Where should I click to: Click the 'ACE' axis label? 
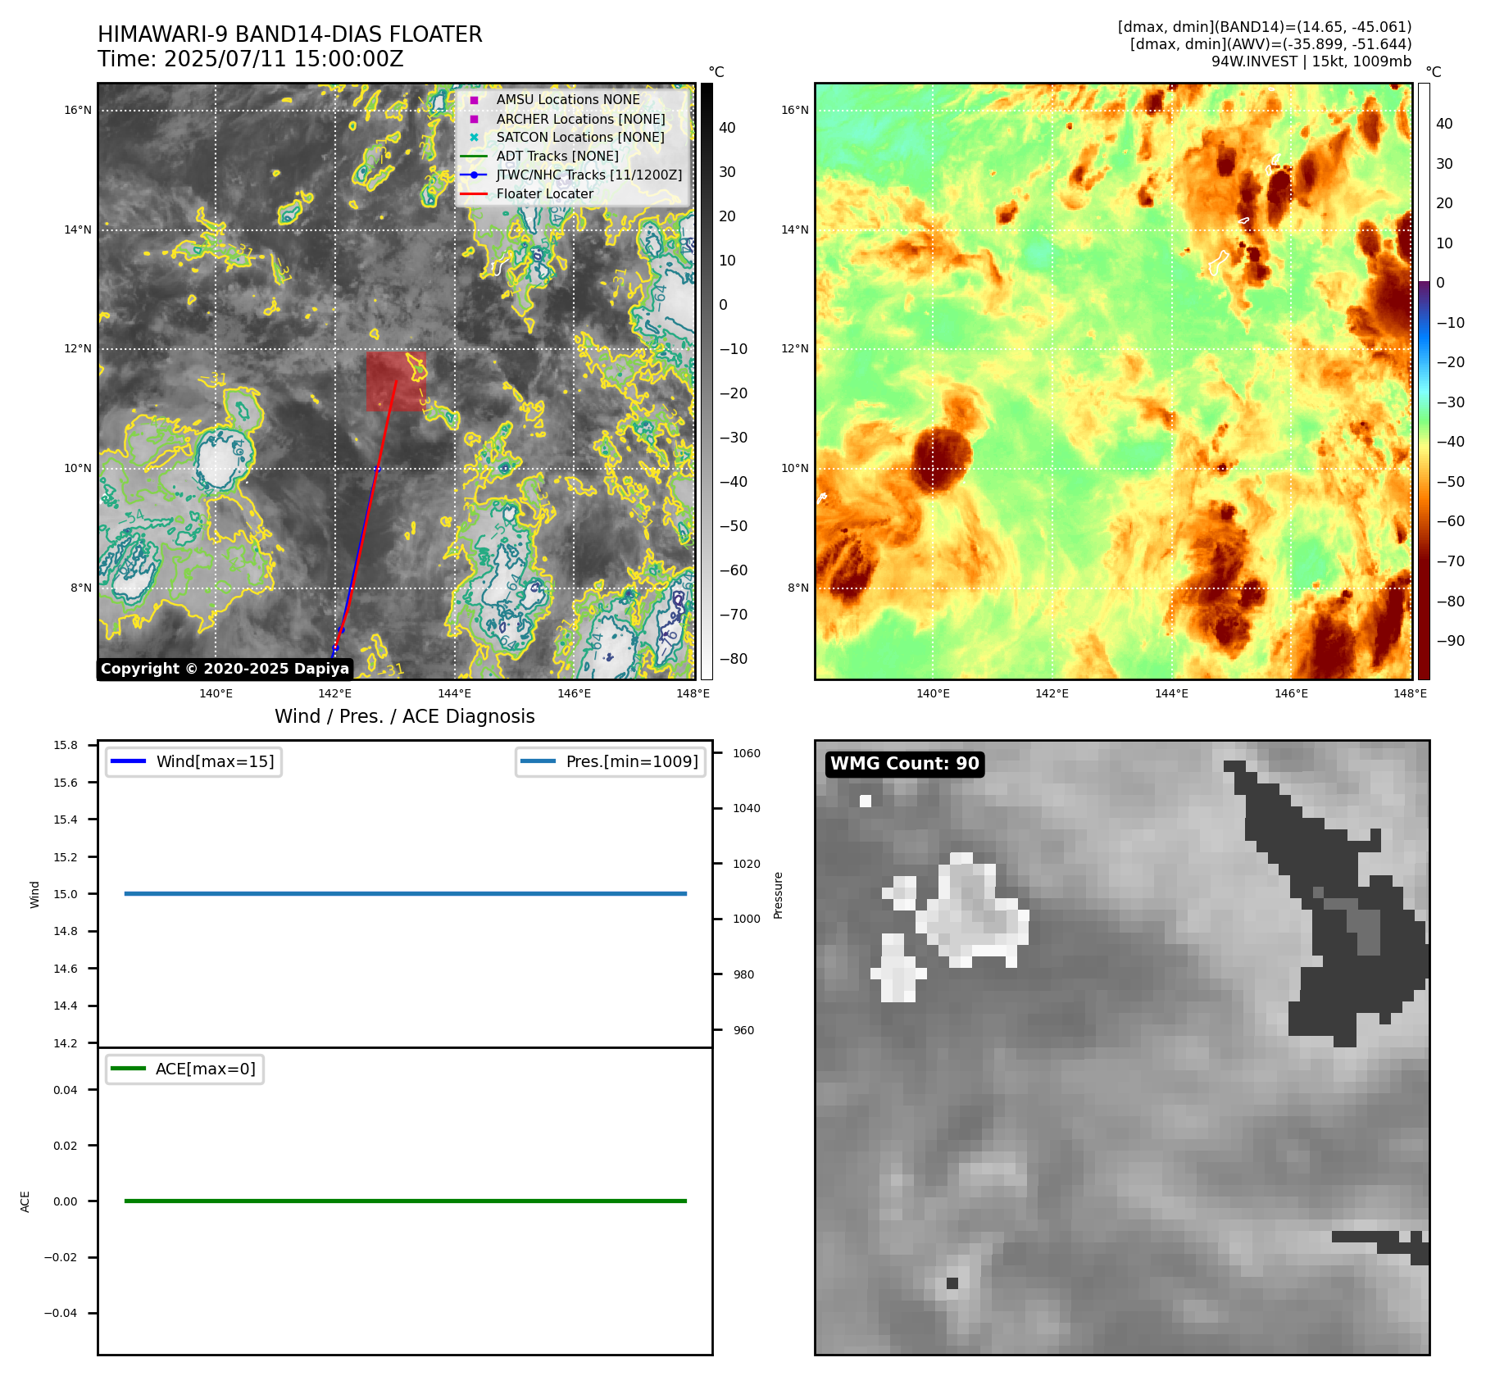(25, 1201)
